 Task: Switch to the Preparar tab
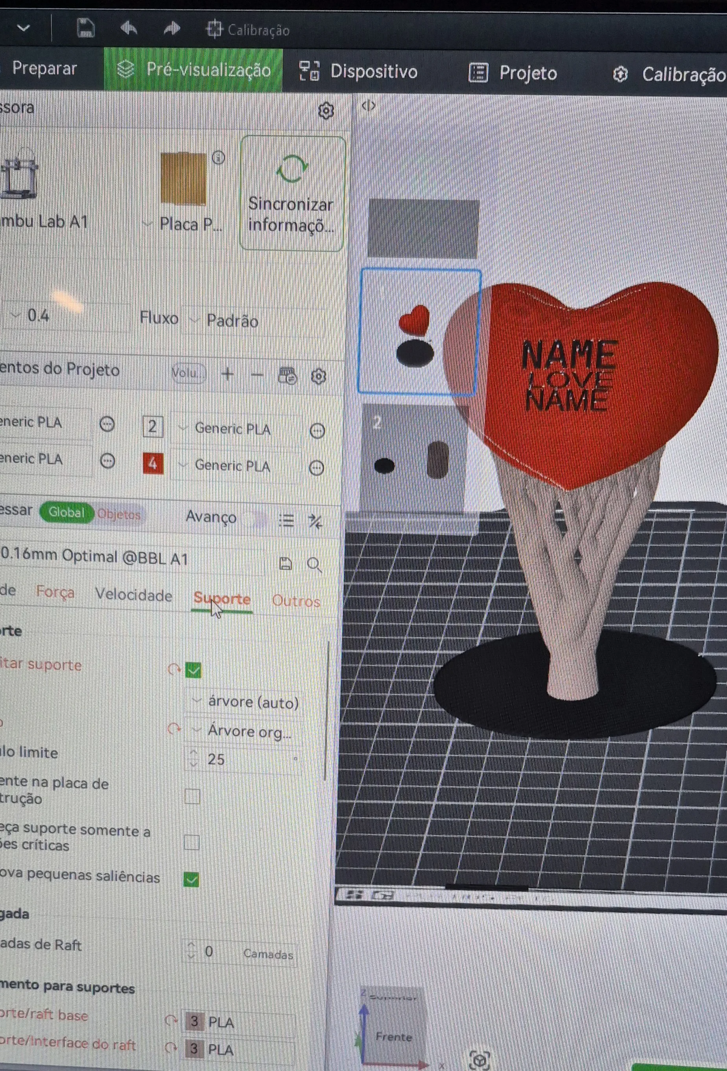tap(44, 68)
